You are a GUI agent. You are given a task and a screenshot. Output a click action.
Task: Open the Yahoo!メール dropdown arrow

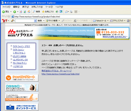(x=108, y=21)
